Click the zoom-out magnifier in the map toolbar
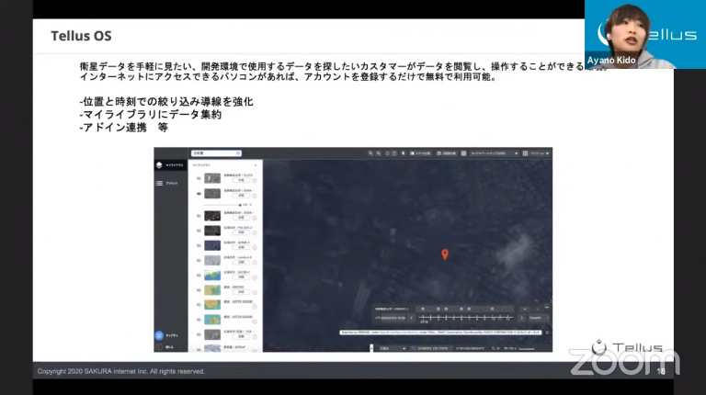Screen dimensions: 706x395 (x=379, y=153)
